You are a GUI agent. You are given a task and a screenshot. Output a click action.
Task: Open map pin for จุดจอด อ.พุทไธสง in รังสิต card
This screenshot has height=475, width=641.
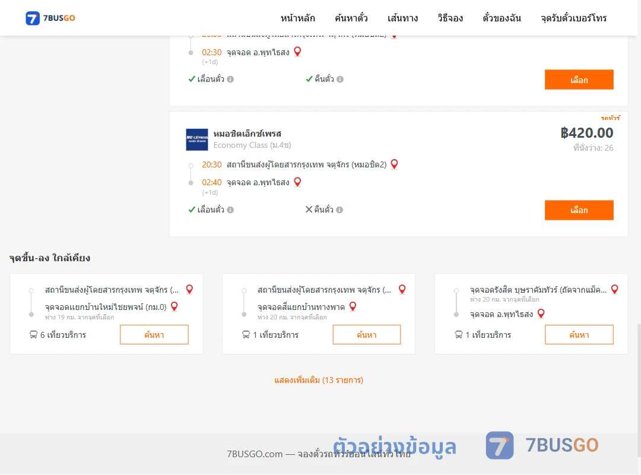pos(541,314)
